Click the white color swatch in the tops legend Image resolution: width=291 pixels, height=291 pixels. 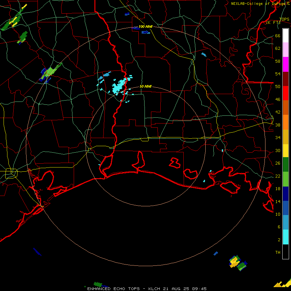(x=286, y=36)
